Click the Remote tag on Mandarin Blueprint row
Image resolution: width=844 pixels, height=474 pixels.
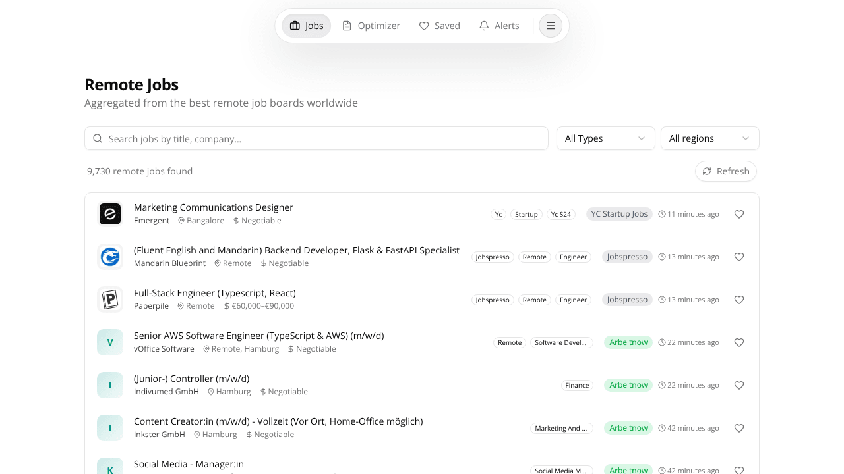click(535, 257)
